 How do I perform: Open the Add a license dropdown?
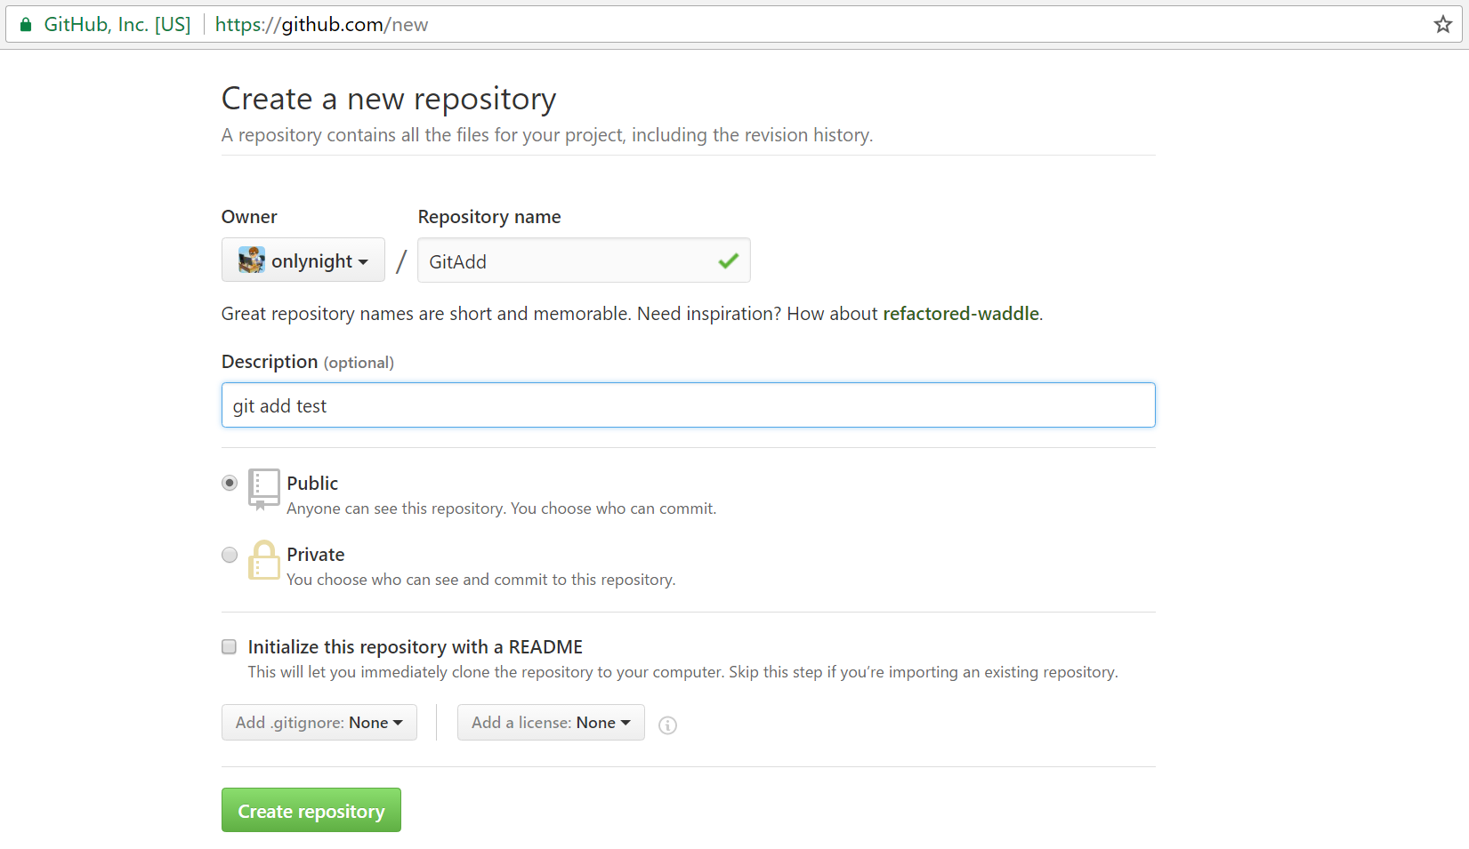(x=551, y=723)
